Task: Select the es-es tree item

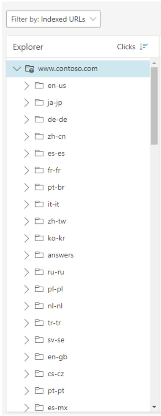Action: [x=78, y=154]
